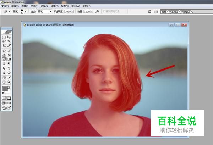This screenshot has height=145, width=213.
Task: Click the flow percentage field
Action: coord(87,12)
